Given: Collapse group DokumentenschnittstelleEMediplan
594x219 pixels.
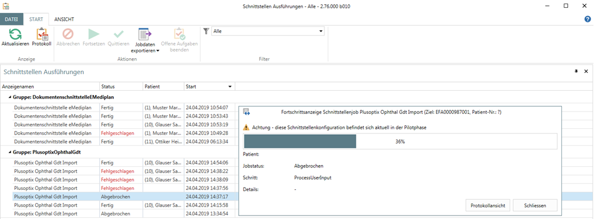Looking at the screenshot, I should [x=10, y=97].
